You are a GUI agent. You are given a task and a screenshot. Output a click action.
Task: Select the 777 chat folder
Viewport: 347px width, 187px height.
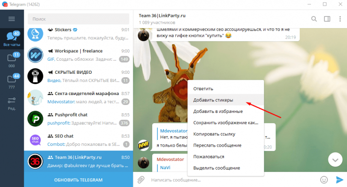pyautogui.click(x=12, y=81)
